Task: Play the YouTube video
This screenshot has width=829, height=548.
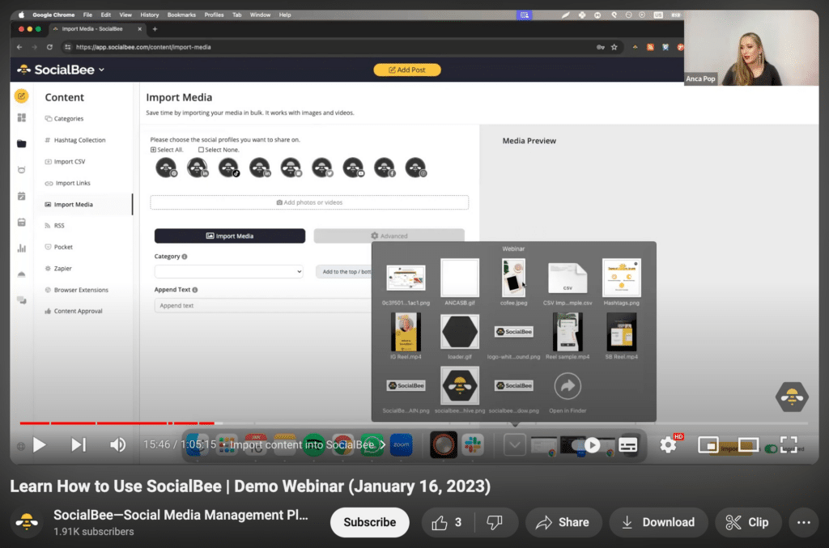Action: (x=39, y=445)
